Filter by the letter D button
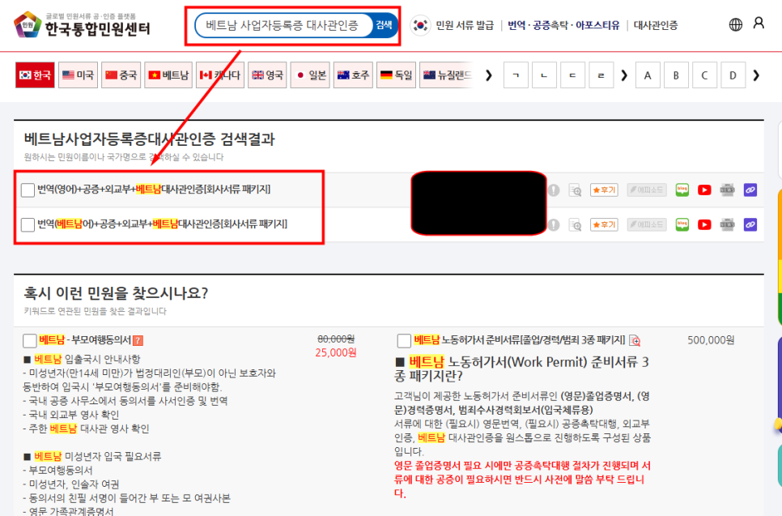The height and width of the screenshot is (516, 782). [x=733, y=75]
